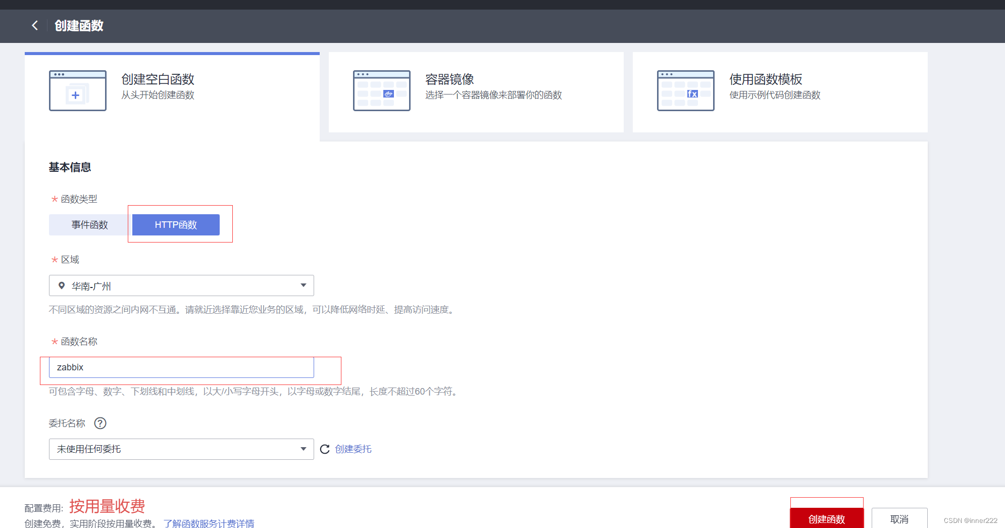Screen dimensions: 1005x528
Task: Click the naming rule hint under zabbix
Action: point(255,392)
